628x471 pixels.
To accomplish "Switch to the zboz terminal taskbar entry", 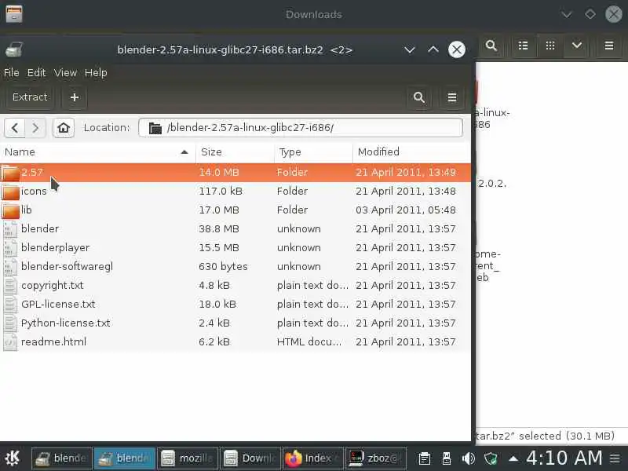I will (376, 458).
